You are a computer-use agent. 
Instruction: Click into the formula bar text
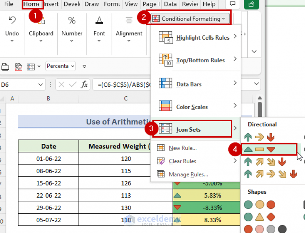tap(124, 85)
